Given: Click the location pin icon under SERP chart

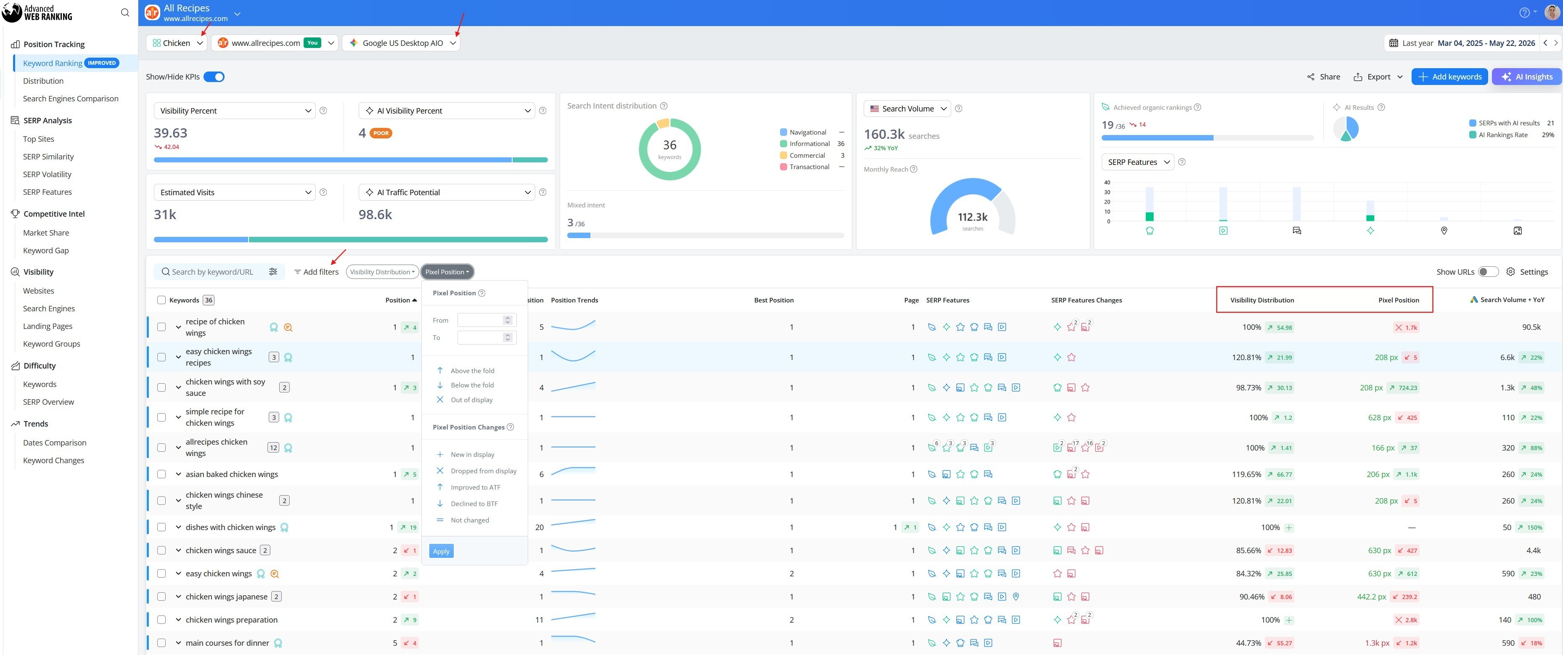Looking at the screenshot, I should pyautogui.click(x=1444, y=231).
